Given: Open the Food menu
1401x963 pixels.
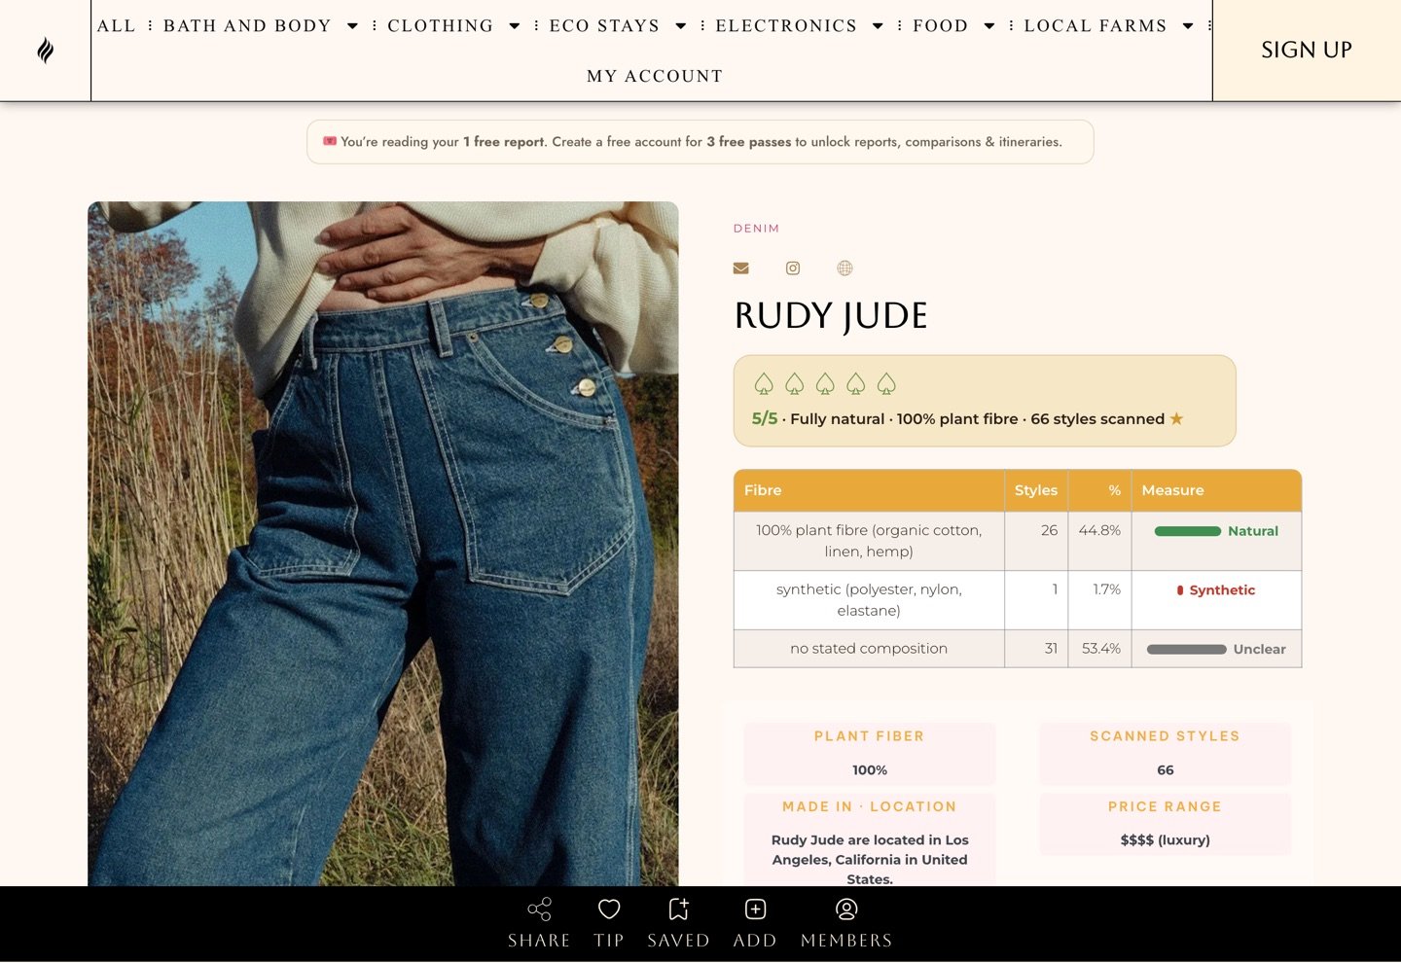Looking at the screenshot, I should pos(940,26).
